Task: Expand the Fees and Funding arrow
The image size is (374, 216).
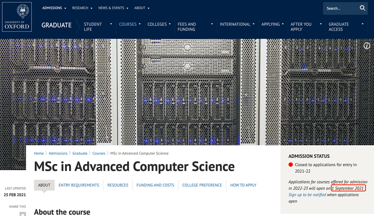Action: coord(212,24)
